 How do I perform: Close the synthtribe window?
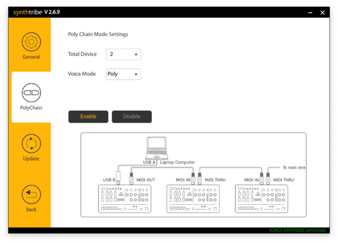pos(323,13)
